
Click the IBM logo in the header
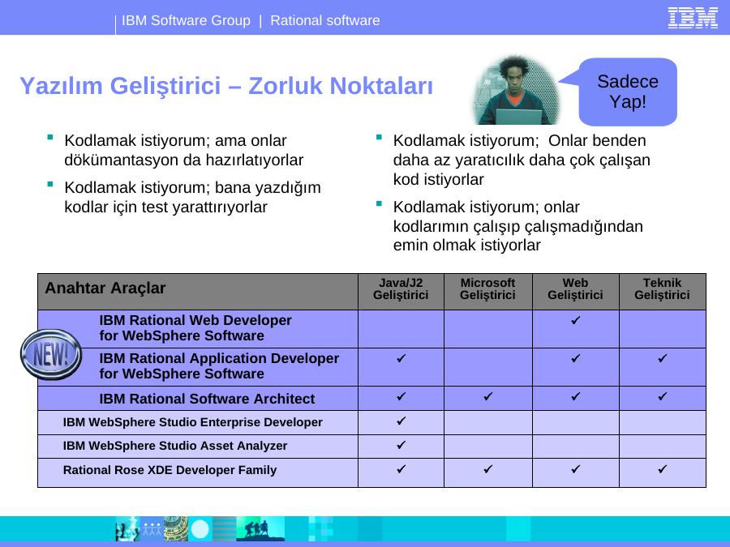click(x=693, y=18)
